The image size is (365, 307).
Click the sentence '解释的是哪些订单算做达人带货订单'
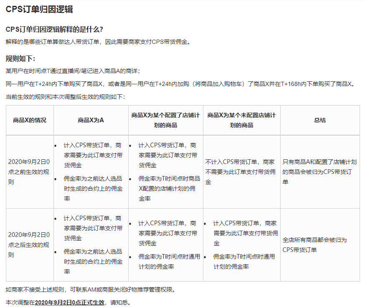pyautogui.click(x=52, y=42)
